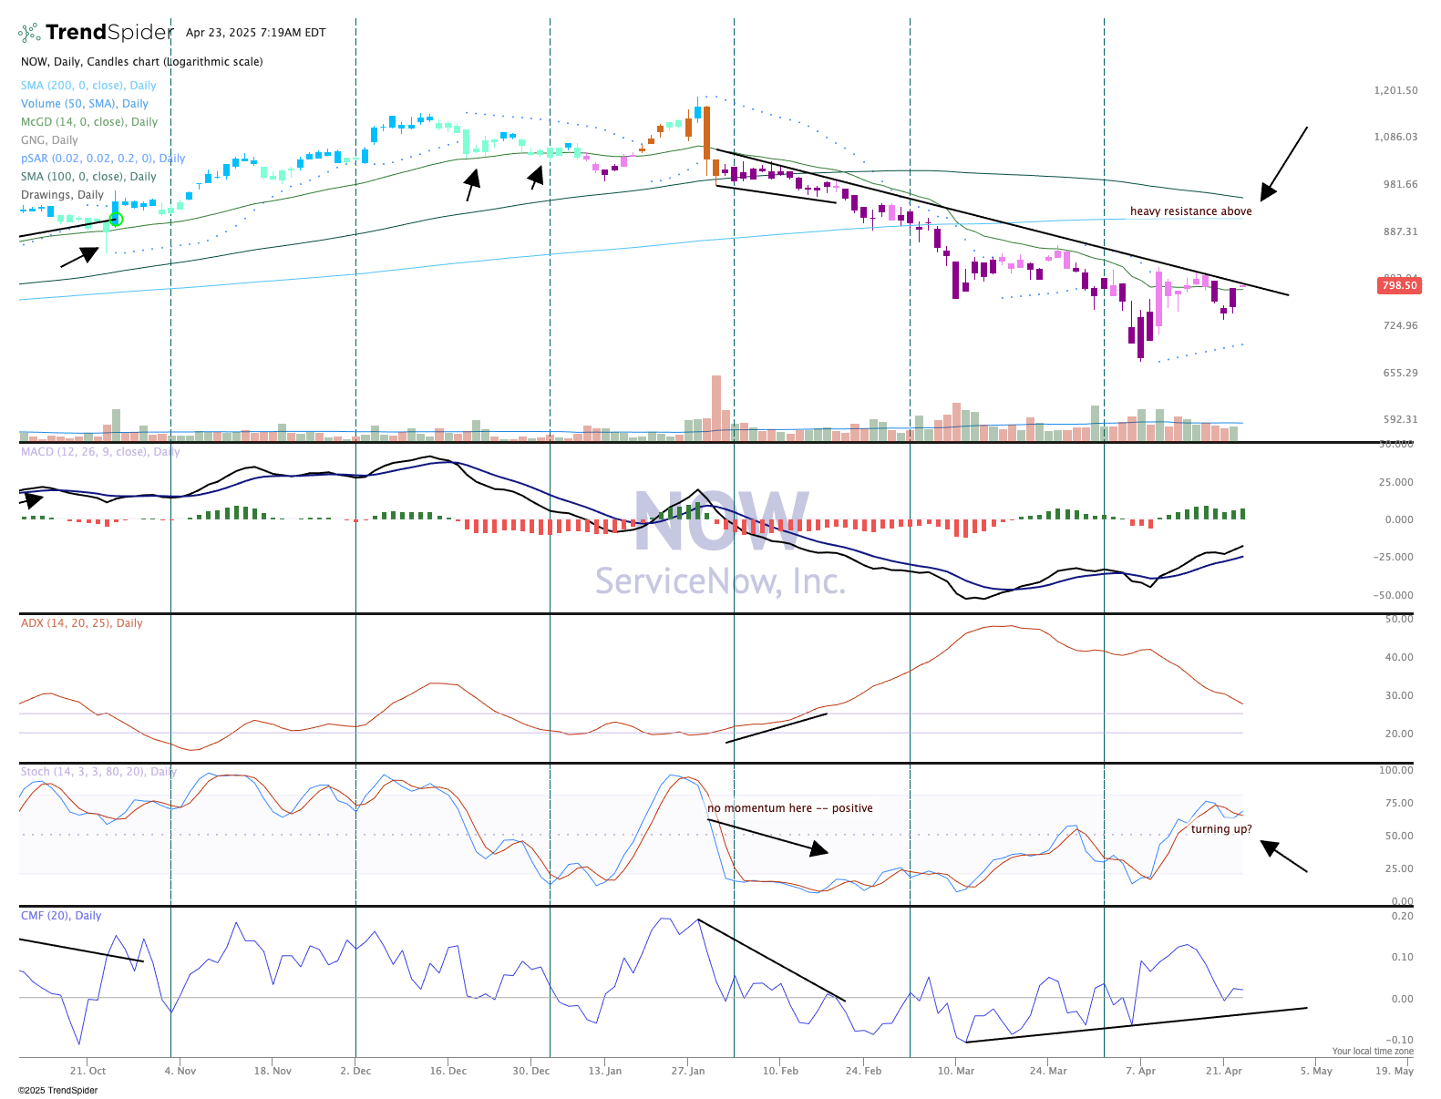Click the red 798.50 current price tag
The image size is (1441, 1099).
(x=1399, y=286)
